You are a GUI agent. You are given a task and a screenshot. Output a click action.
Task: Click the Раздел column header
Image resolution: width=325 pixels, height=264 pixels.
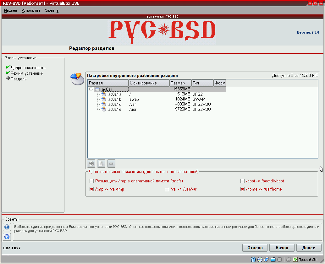pos(108,83)
